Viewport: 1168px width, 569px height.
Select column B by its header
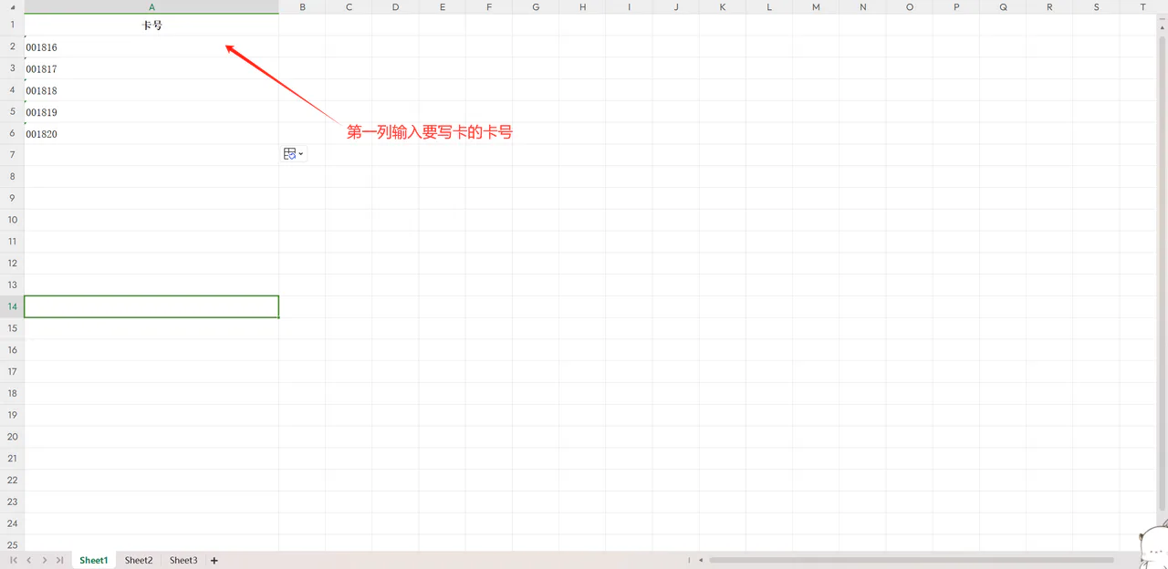click(x=302, y=7)
